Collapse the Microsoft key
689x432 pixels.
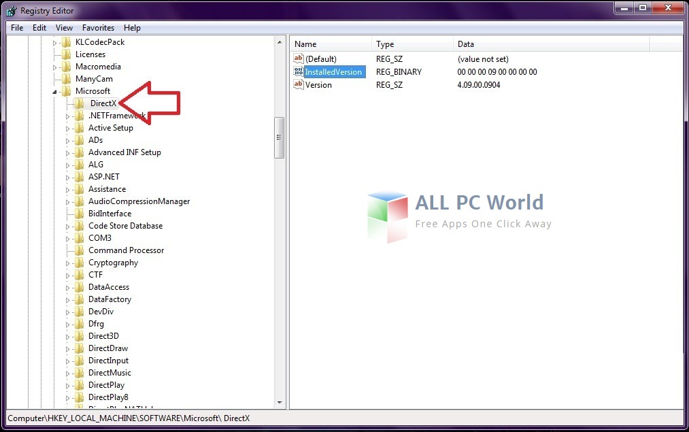click(x=54, y=91)
